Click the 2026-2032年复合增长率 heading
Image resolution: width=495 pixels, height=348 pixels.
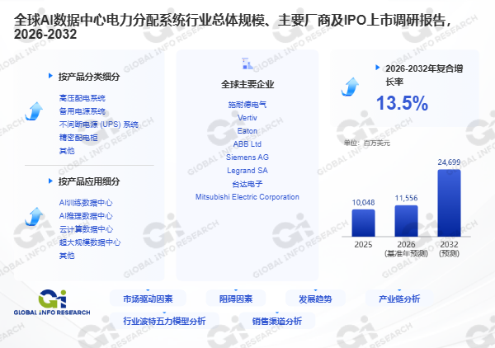(x=424, y=75)
